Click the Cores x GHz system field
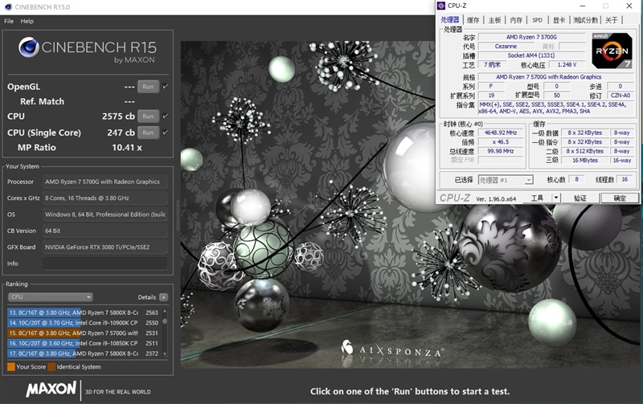Viewport: 643px width, 404px height. 105,198
